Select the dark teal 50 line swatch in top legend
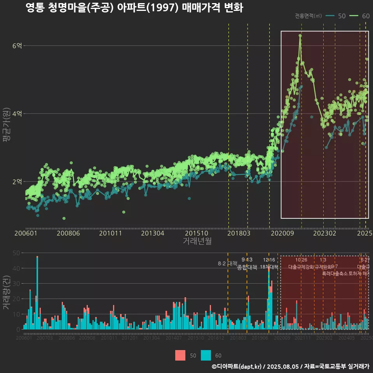Viewport: 373px width, 373px height. [x=330, y=16]
